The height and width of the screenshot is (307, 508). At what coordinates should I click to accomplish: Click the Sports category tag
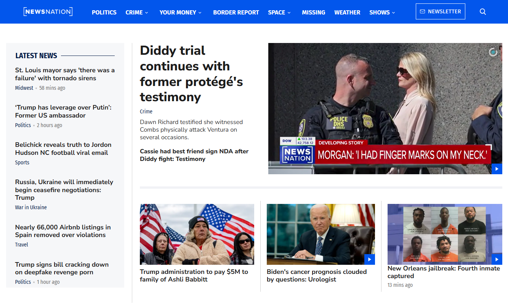tap(22, 162)
